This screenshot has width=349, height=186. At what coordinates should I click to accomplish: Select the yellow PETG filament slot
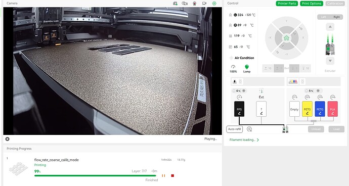pyautogui.click(x=307, y=109)
